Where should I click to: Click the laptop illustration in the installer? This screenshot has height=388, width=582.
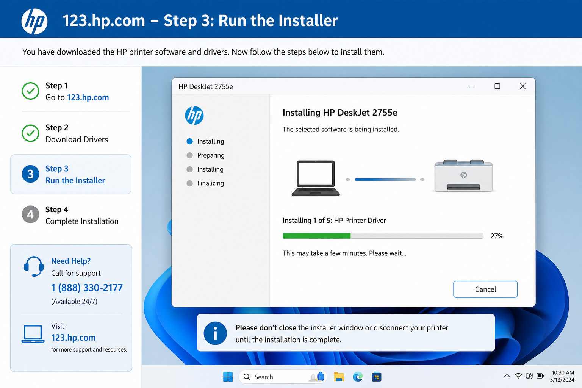pyautogui.click(x=316, y=178)
